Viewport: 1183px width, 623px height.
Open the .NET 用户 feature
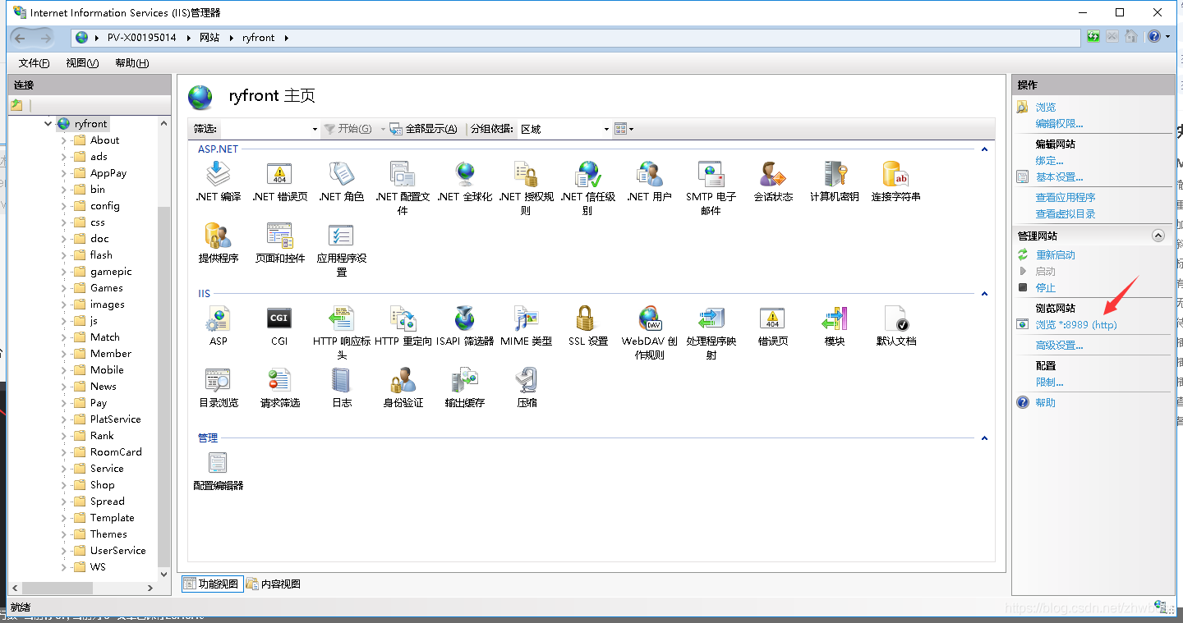pos(649,181)
